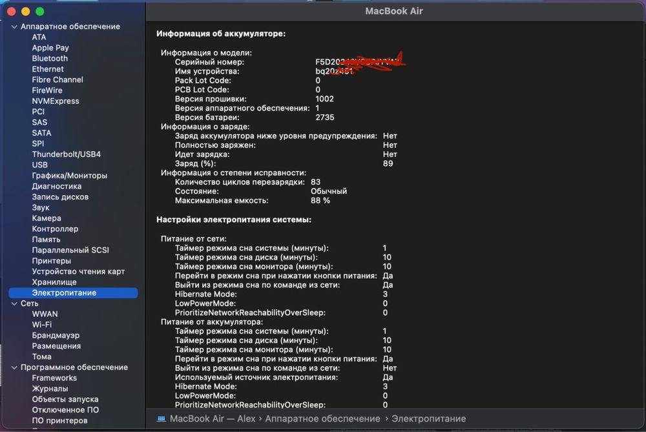Click Электропитание in the path bar
This screenshot has height=432, width=646.
pyautogui.click(x=429, y=419)
